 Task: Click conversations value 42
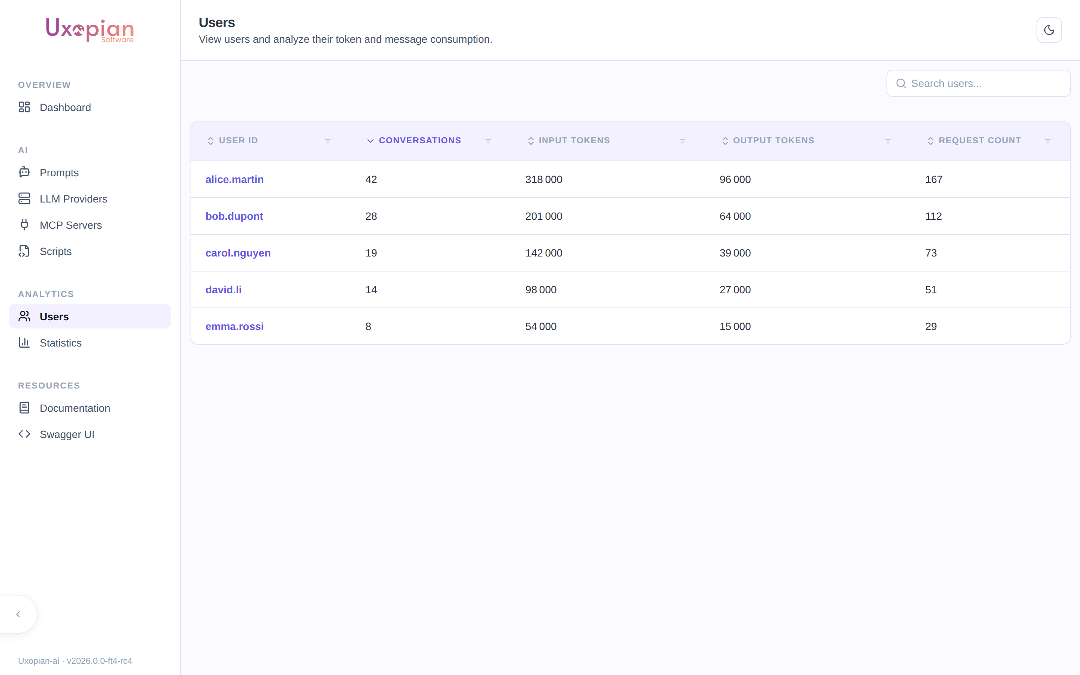click(x=371, y=180)
